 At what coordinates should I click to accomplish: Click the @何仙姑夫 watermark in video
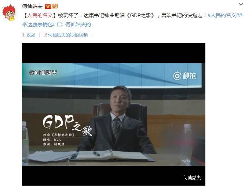click(x=43, y=73)
